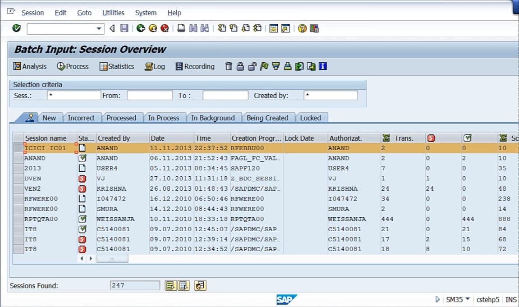This screenshot has height=307, width=519.
Task: Click the Generate Shortcut icon
Action: [285, 28]
